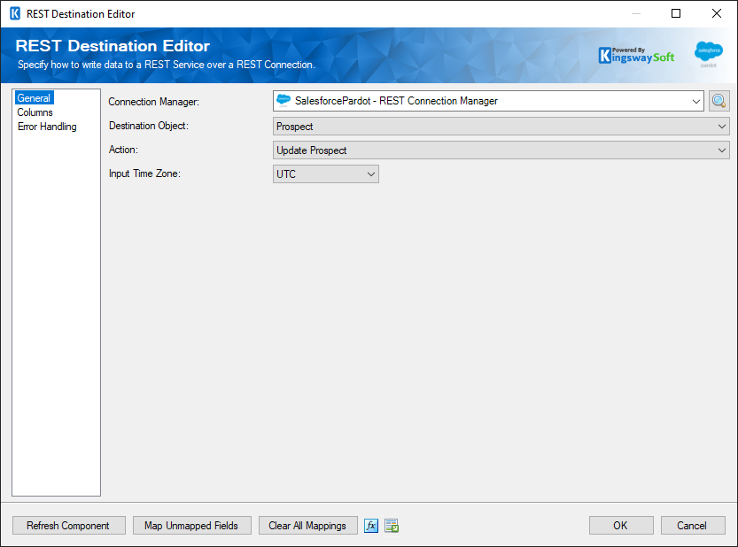Screen dimensions: 738x547
Task: Click the Destination Object label
Action: (x=149, y=126)
